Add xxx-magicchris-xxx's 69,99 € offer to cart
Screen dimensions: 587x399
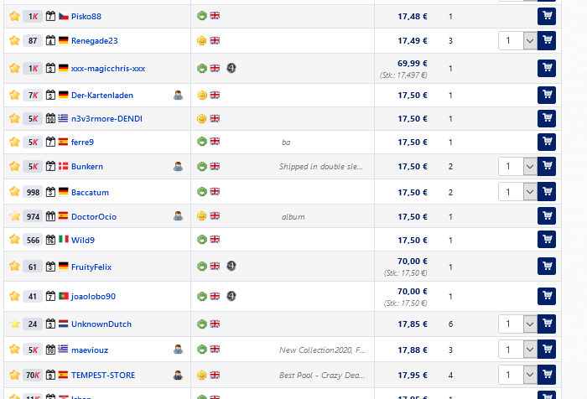pyautogui.click(x=546, y=69)
